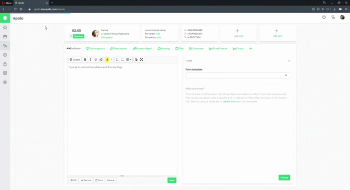Switch to the Charts tab

point(238,48)
